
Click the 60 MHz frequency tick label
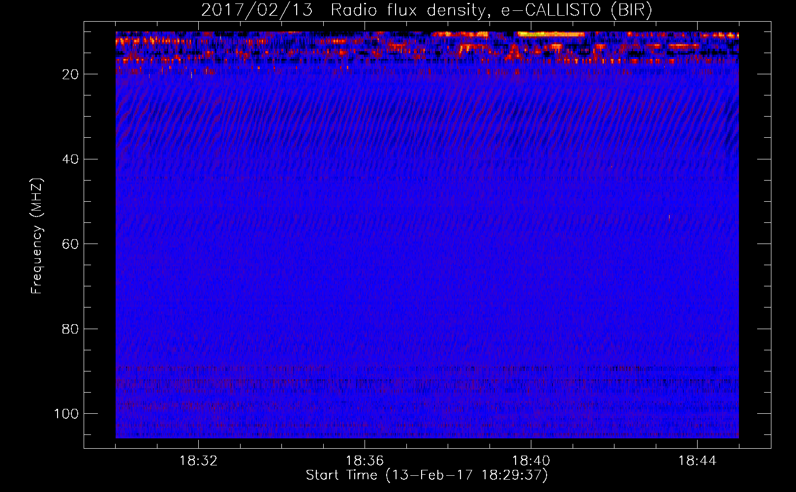[71, 244]
